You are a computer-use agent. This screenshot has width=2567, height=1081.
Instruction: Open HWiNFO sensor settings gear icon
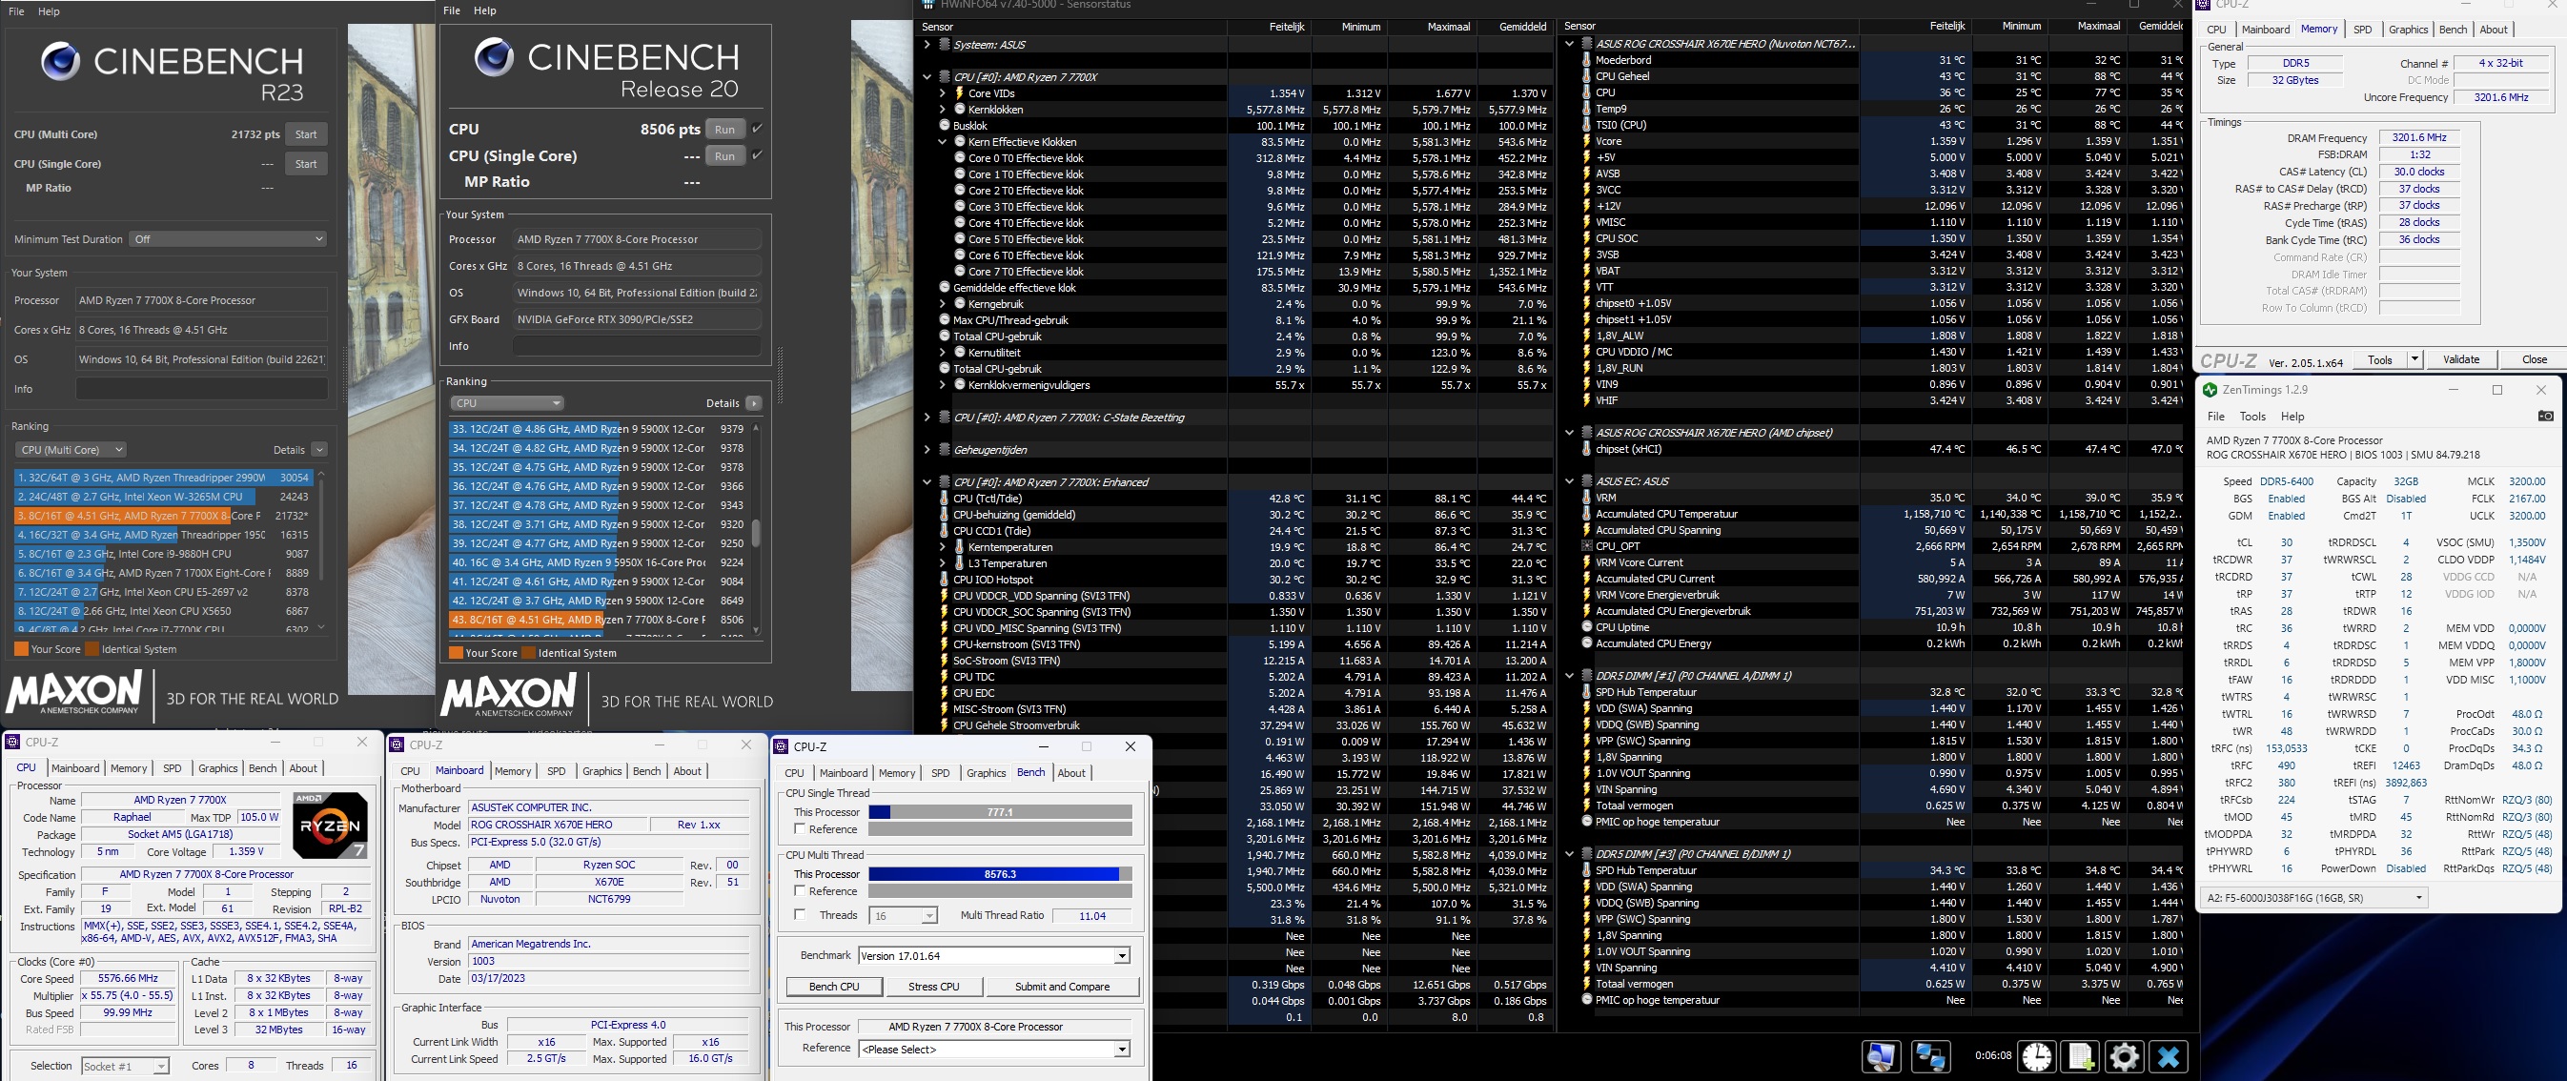pyautogui.click(x=2124, y=1056)
